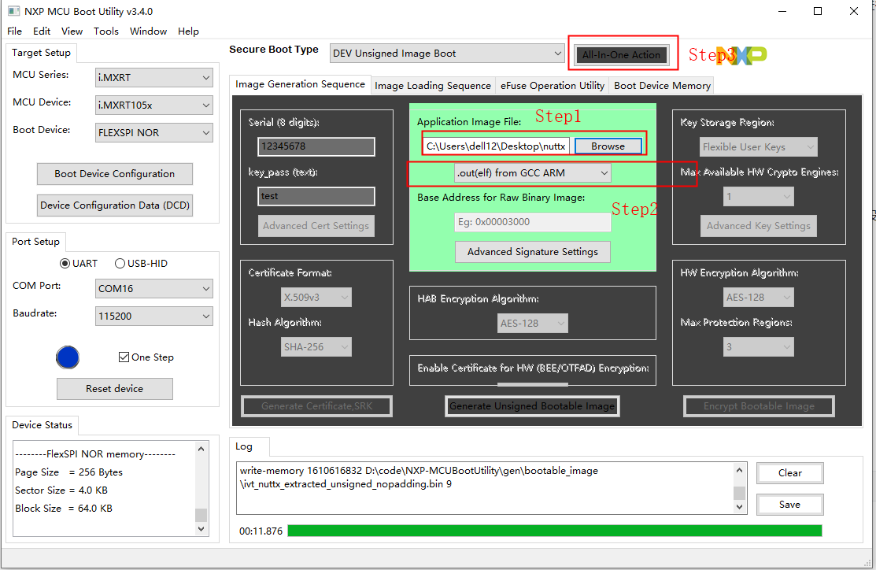The width and height of the screenshot is (876, 570).
Task: Click the Enable Certificate for HW Encryption field
Action: pyautogui.click(x=532, y=384)
